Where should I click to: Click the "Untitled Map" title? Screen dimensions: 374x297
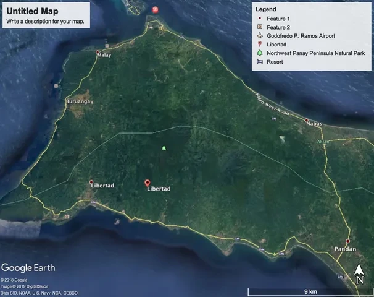click(33, 11)
